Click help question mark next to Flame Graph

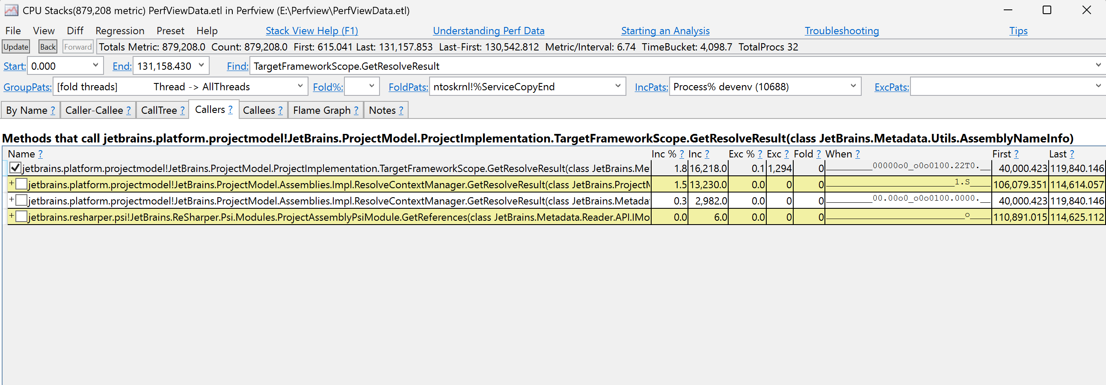click(356, 111)
